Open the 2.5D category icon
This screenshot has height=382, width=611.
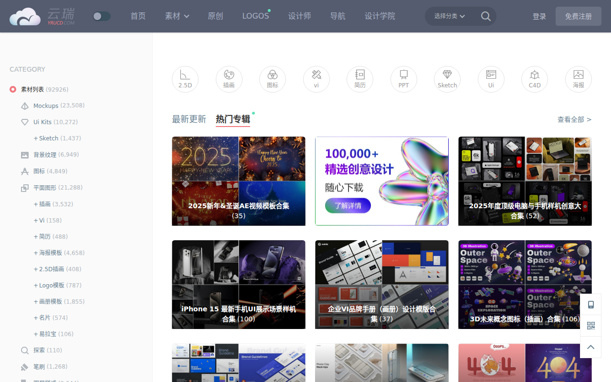click(185, 79)
